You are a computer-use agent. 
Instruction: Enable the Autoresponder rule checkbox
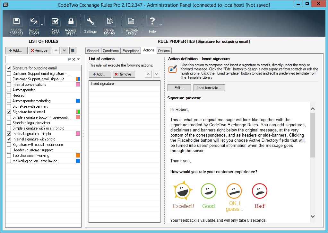[x=9, y=90]
